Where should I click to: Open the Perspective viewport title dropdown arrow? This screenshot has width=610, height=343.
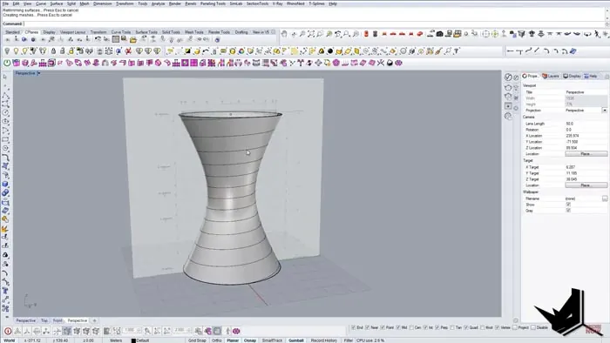[38, 73]
